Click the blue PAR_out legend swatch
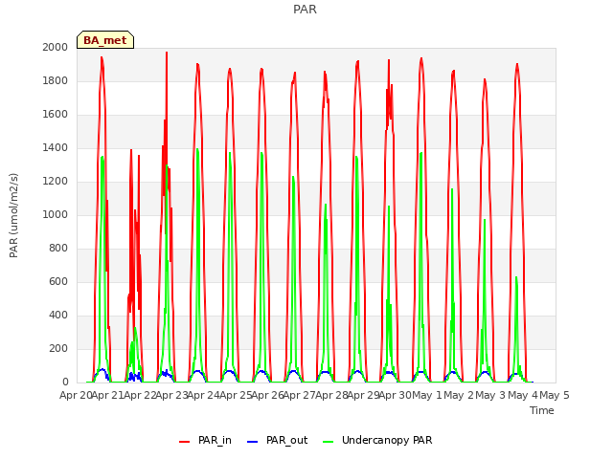The width and height of the screenshot is (613, 459). [x=253, y=442]
